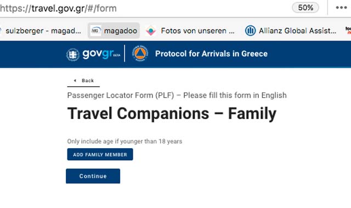Open the sulzberger - magad... bookmark
This screenshot has height=208, width=351.
(41, 31)
